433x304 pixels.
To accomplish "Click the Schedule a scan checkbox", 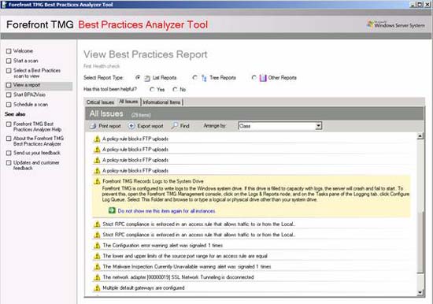I will coord(9,105).
